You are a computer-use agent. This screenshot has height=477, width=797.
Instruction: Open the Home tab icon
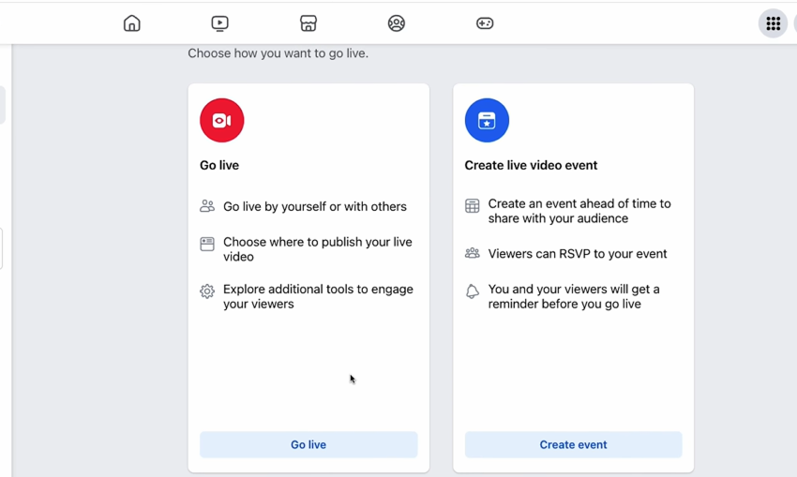132,23
